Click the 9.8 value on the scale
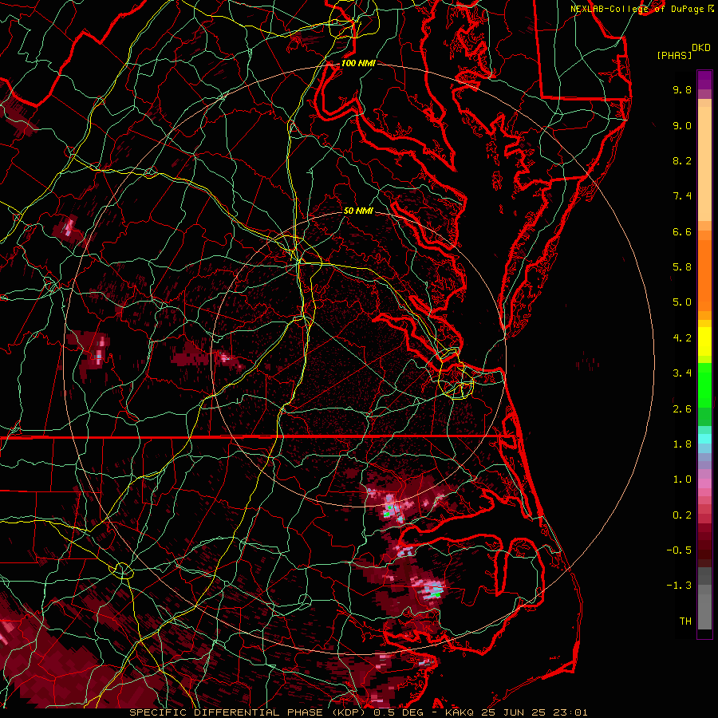718x718 pixels. click(x=682, y=90)
